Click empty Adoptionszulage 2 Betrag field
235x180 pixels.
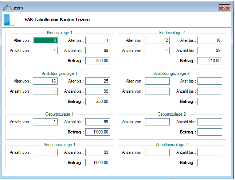[x=210, y=163]
